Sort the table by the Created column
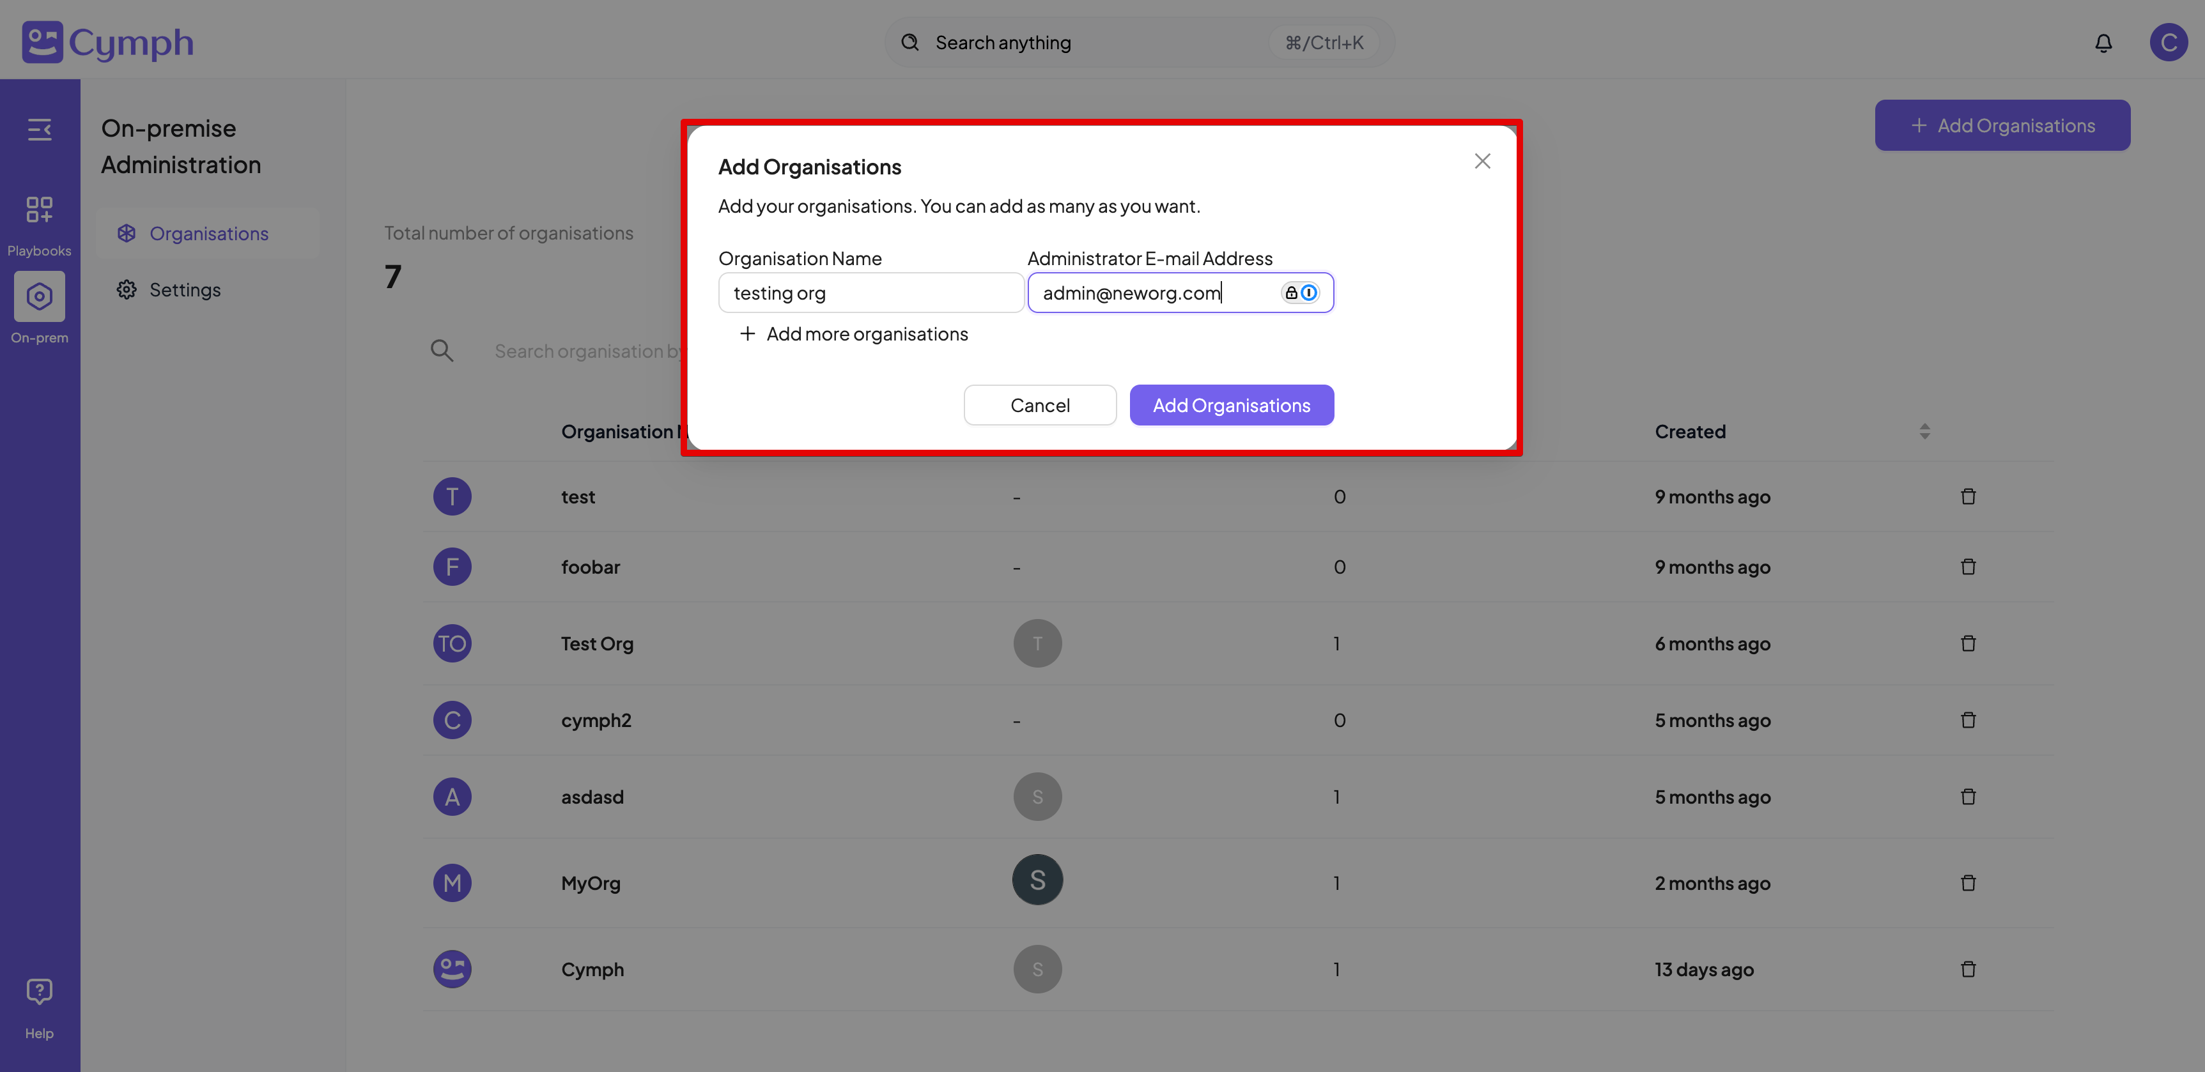Viewport: 2205px width, 1072px height. (x=1923, y=431)
